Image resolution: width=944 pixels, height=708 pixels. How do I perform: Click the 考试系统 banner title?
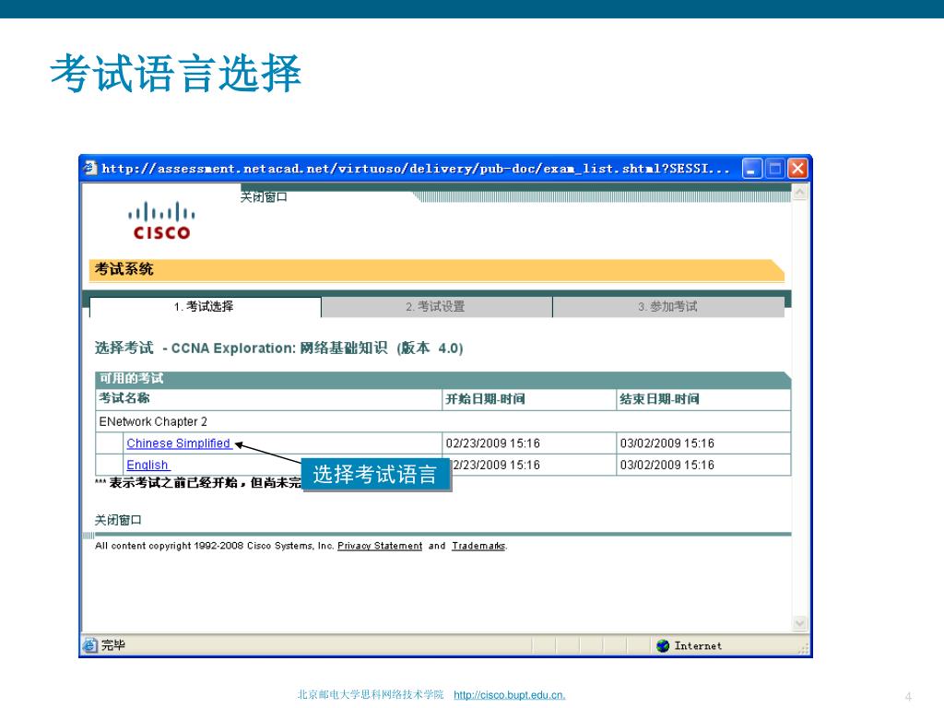coord(124,268)
